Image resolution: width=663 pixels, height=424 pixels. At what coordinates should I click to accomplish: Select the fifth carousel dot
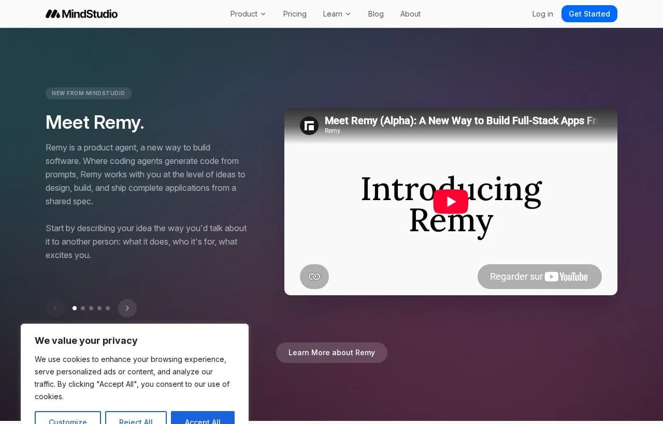[108, 308]
